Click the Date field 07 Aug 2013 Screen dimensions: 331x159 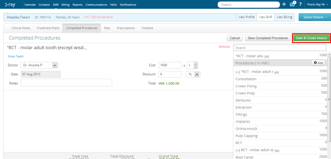pos(41,74)
